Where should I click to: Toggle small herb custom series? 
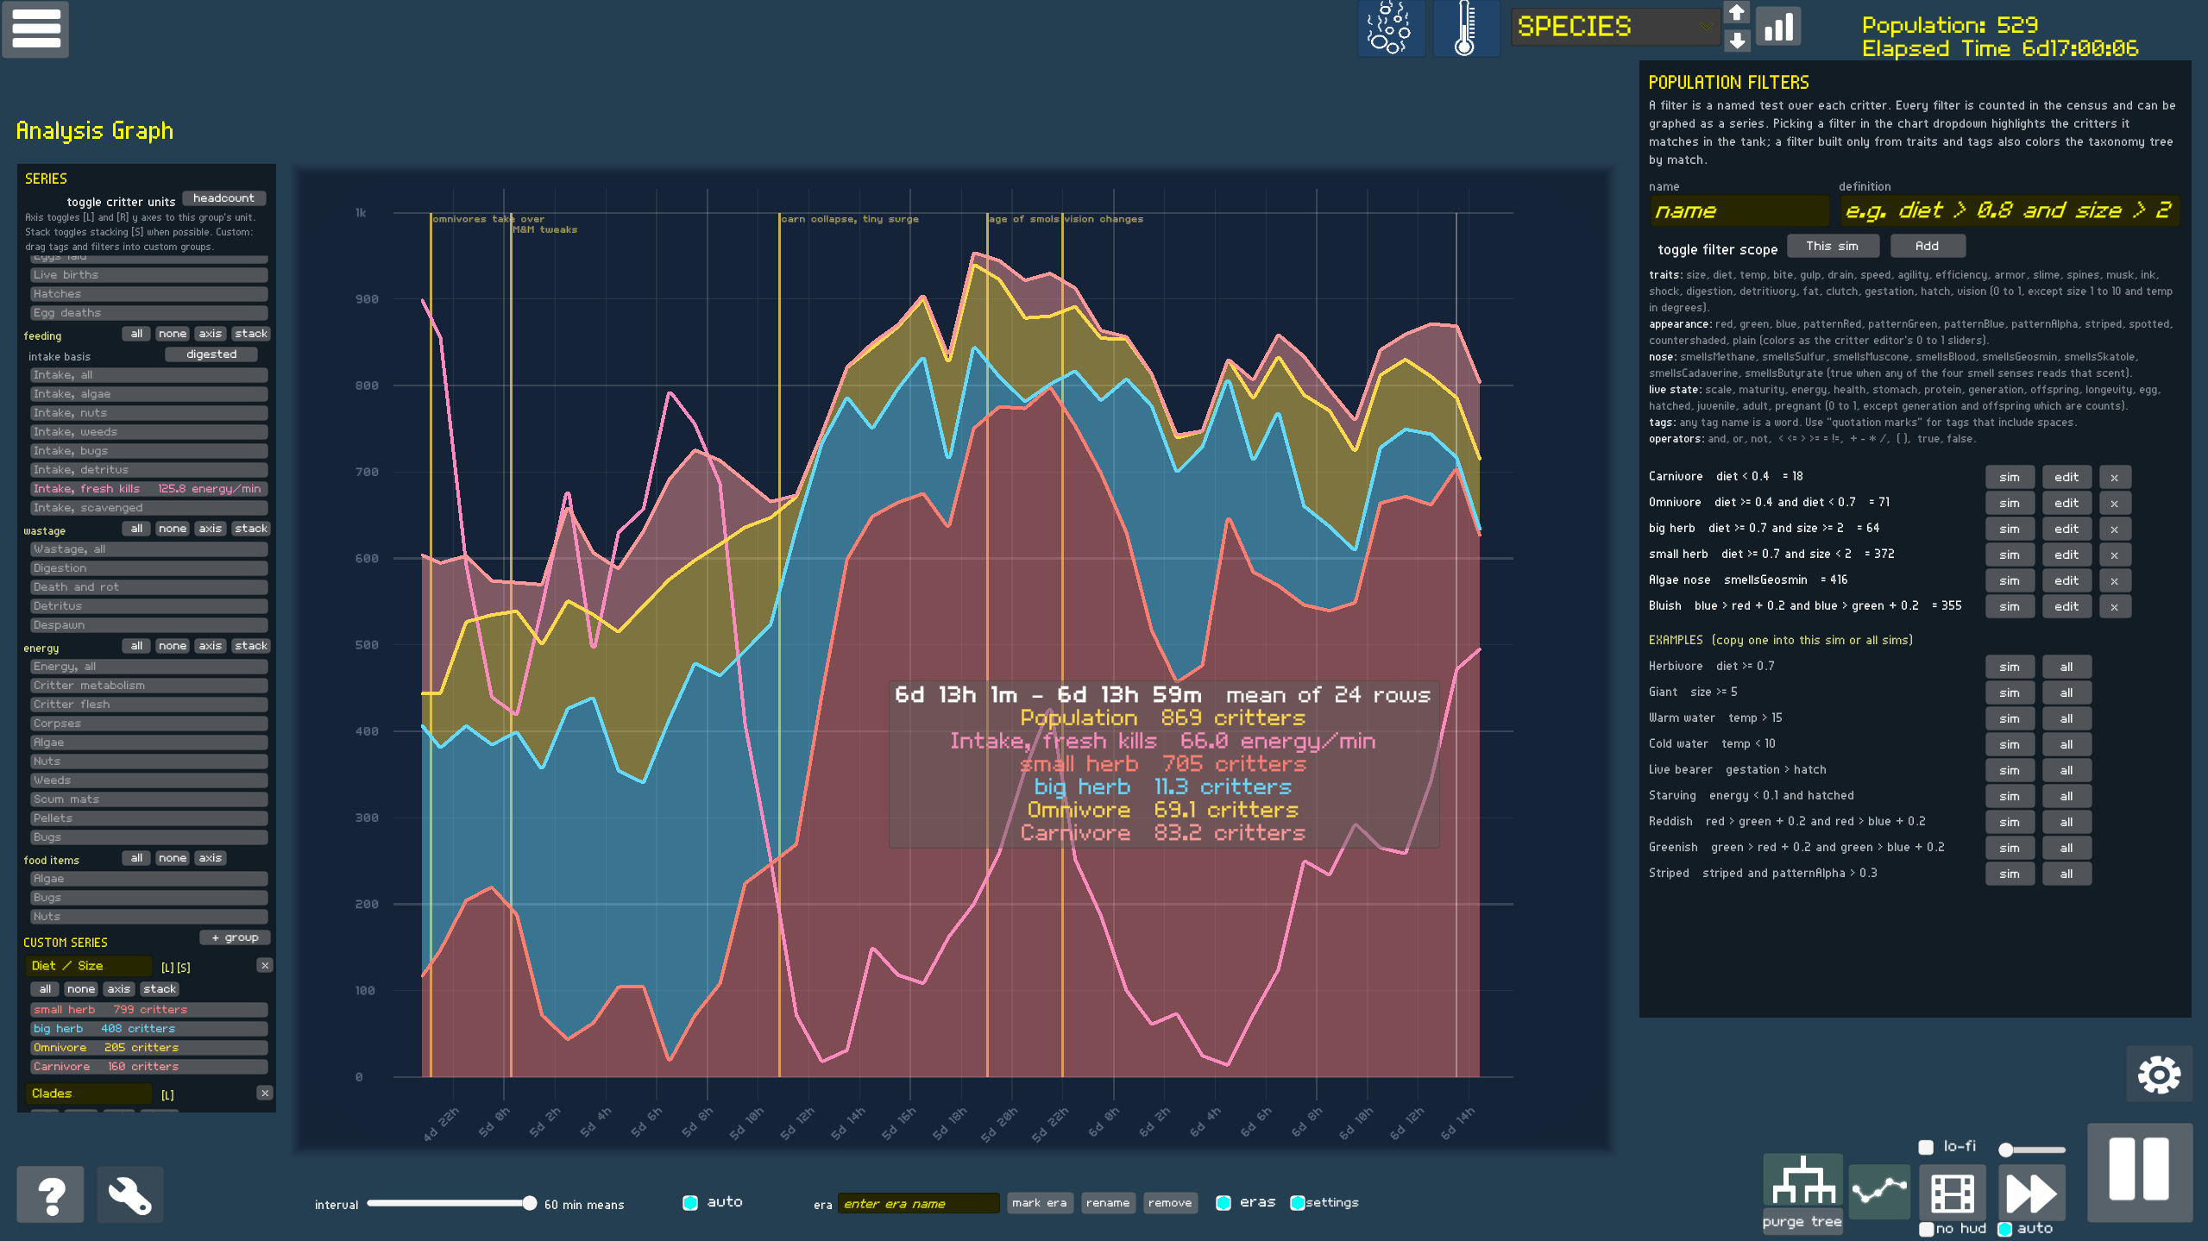coord(148,1010)
